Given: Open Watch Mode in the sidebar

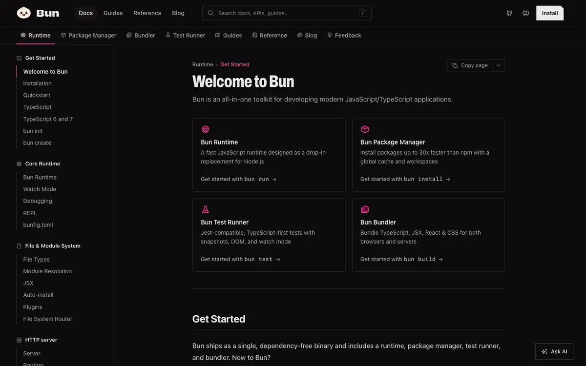Looking at the screenshot, I should coord(40,189).
